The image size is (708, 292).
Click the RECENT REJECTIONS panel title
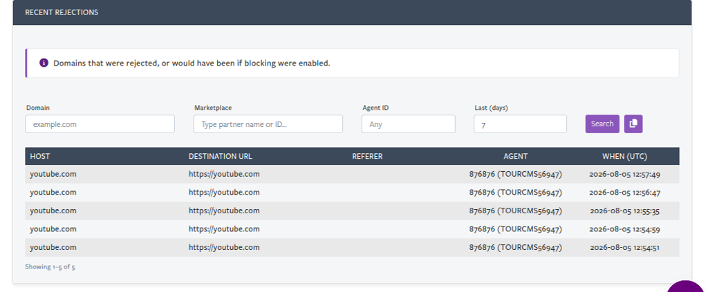(x=62, y=12)
